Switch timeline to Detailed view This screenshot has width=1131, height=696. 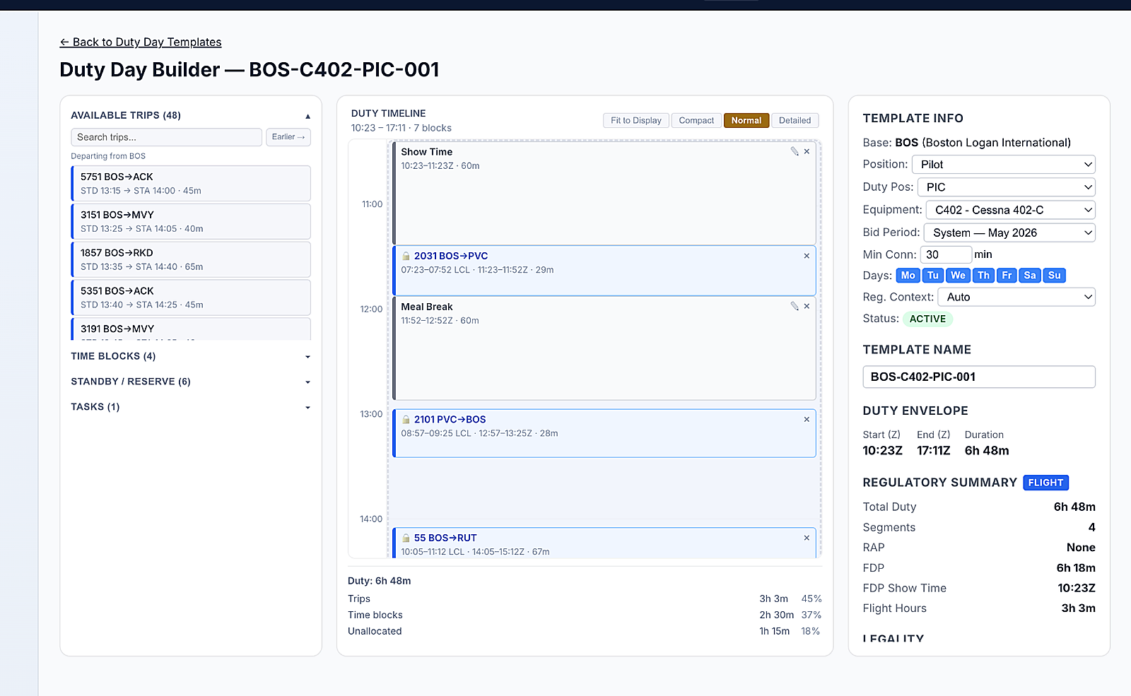pos(795,120)
